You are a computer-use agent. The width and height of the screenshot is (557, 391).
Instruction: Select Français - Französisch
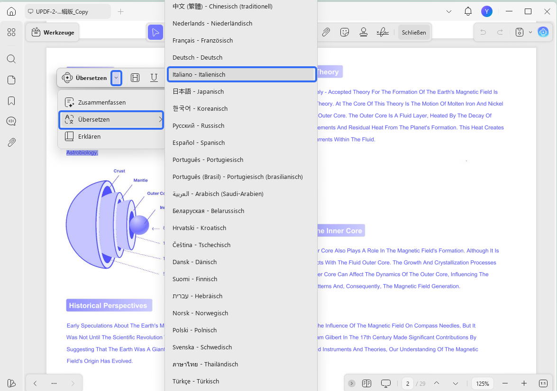241,40
